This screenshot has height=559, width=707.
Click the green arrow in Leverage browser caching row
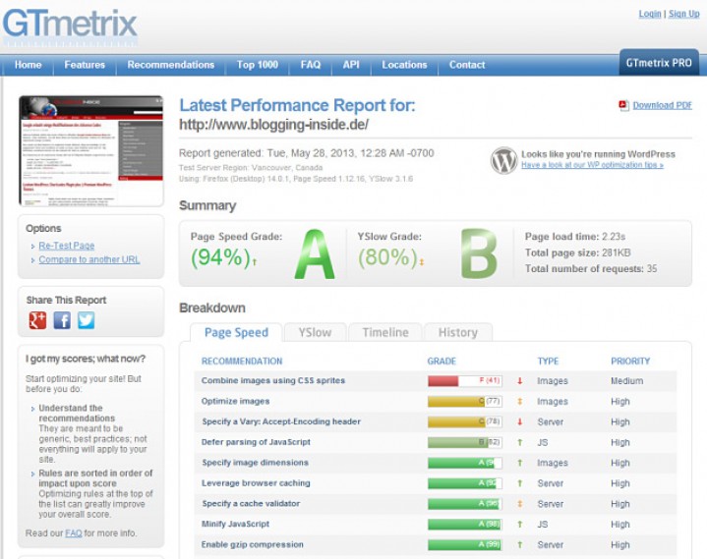(520, 483)
